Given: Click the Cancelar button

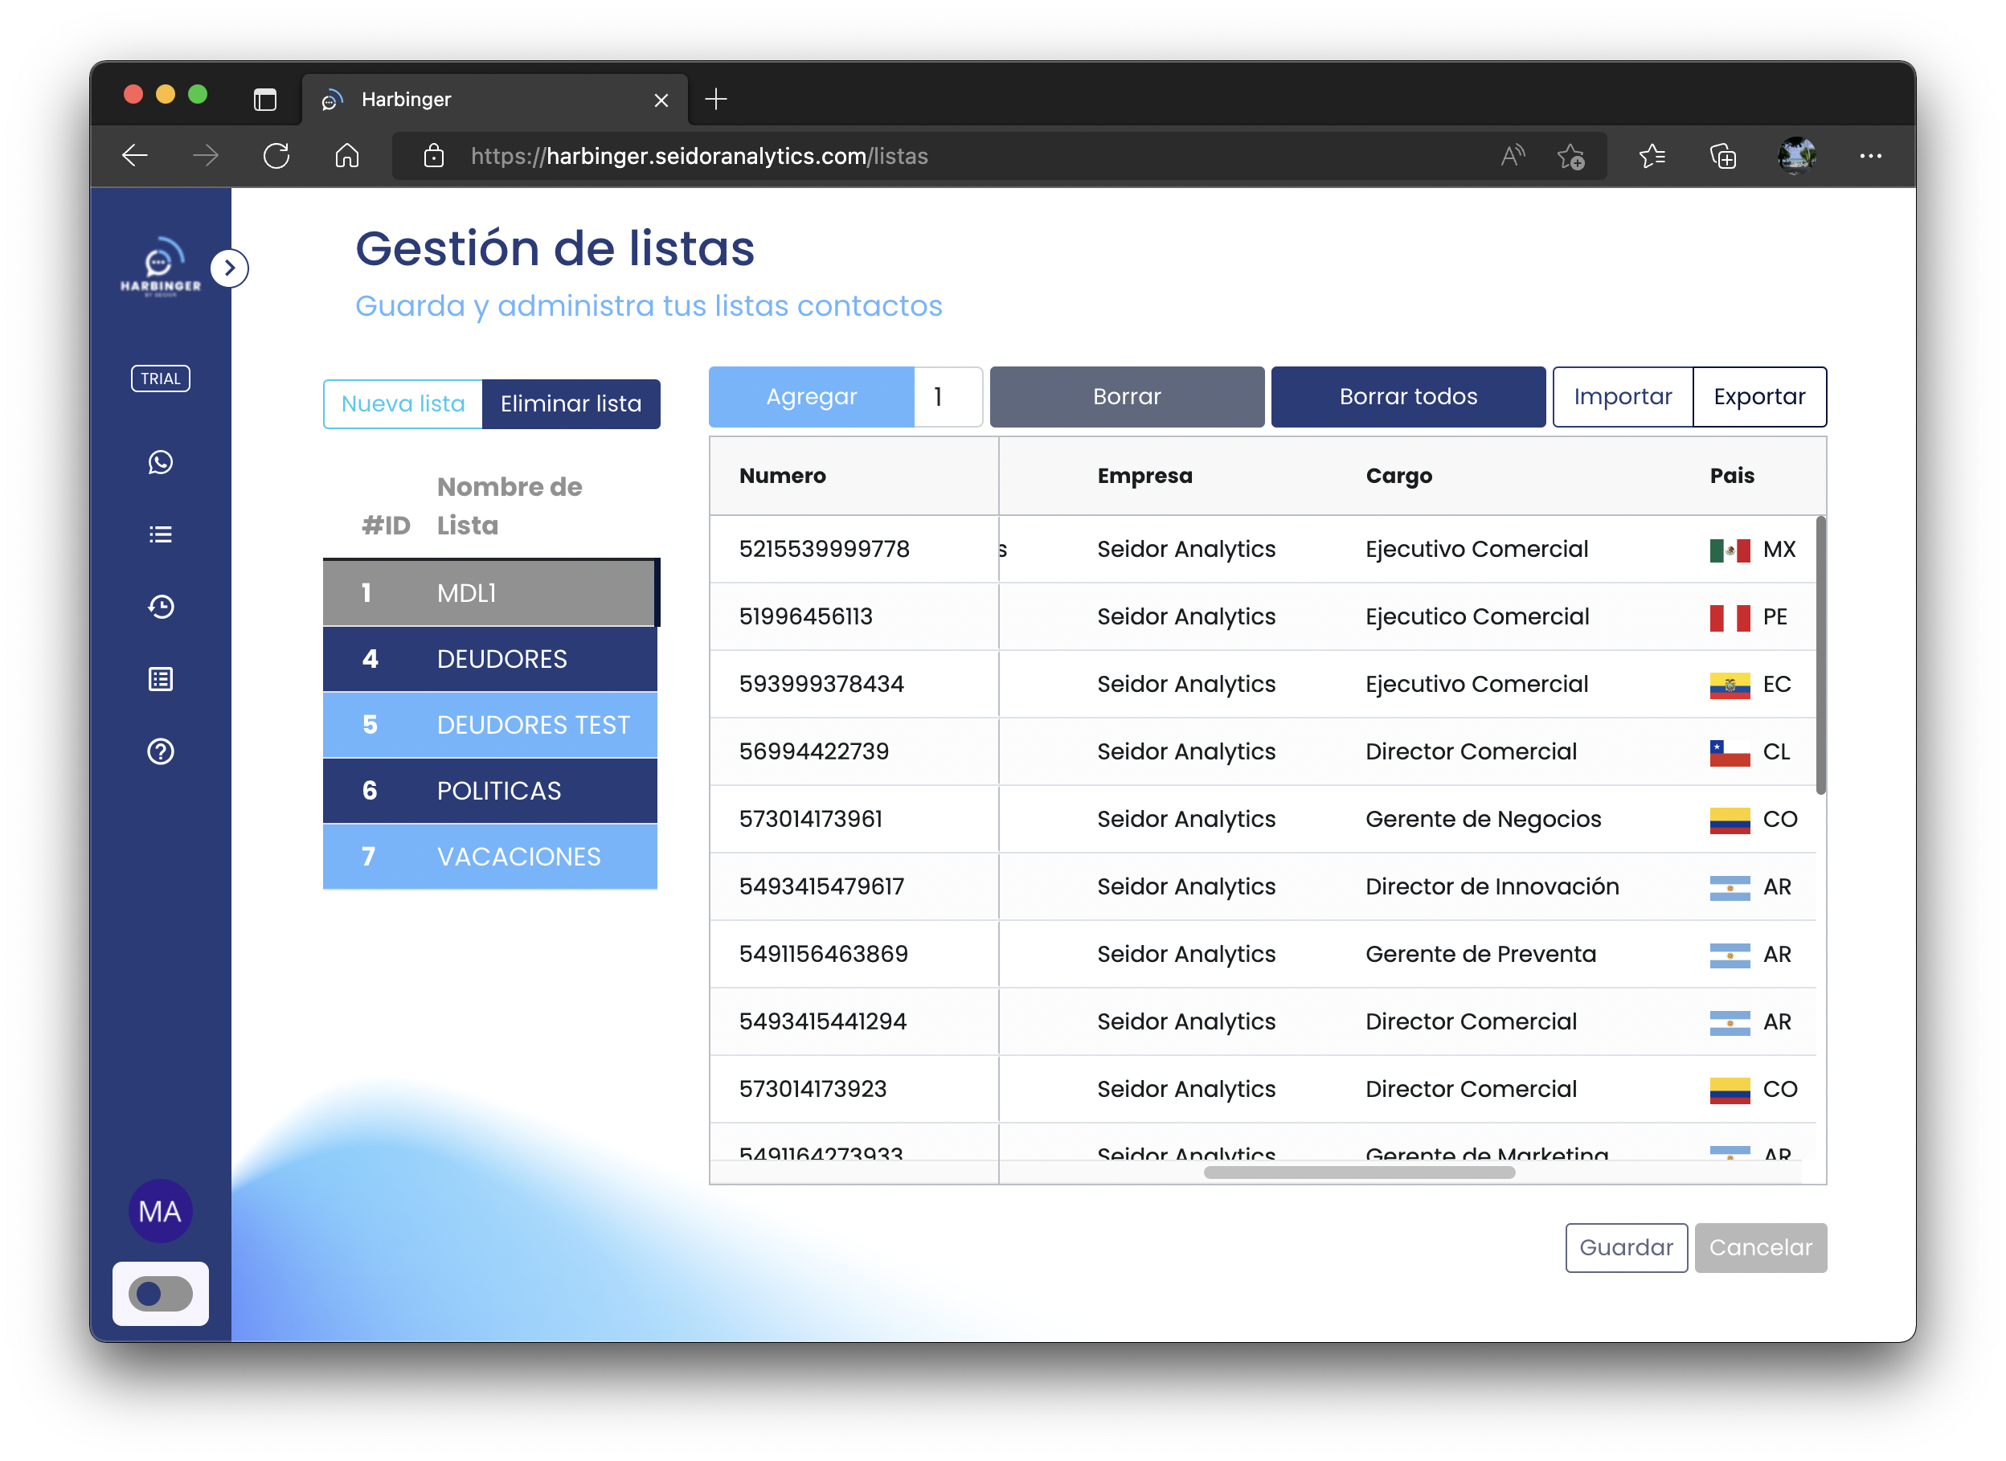Looking at the screenshot, I should [x=1760, y=1247].
